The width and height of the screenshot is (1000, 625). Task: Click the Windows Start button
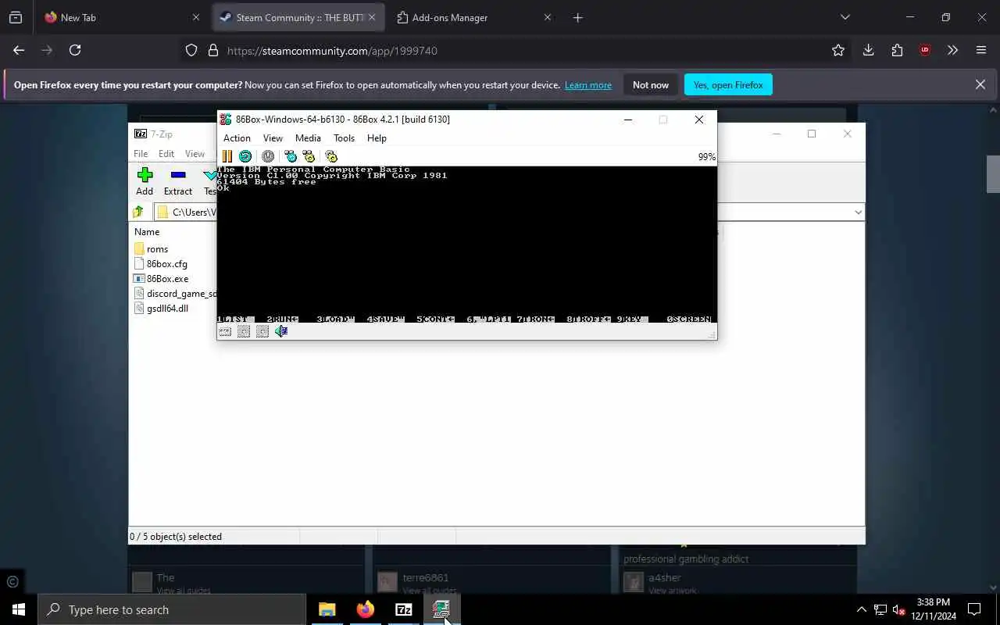19,609
